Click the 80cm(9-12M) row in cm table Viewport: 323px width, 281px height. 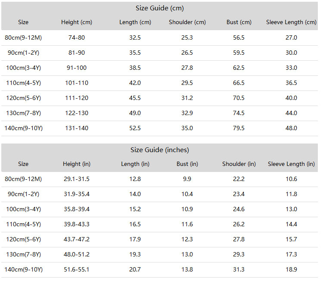[x=159, y=38]
